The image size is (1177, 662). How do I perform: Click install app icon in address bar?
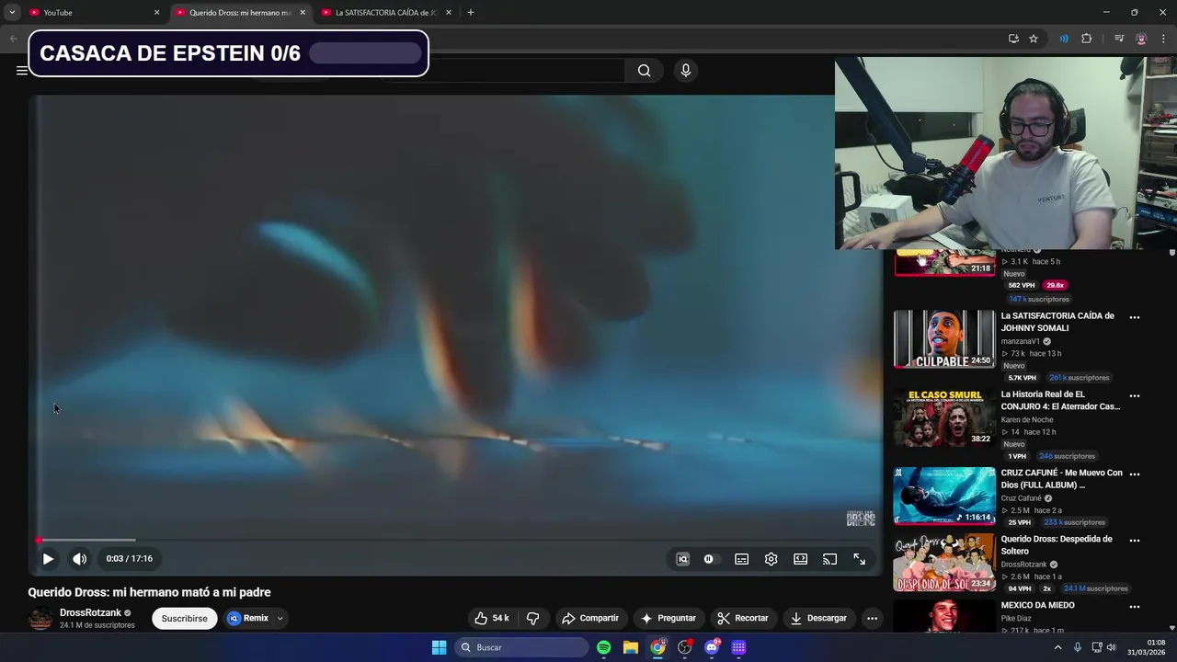1013,39
